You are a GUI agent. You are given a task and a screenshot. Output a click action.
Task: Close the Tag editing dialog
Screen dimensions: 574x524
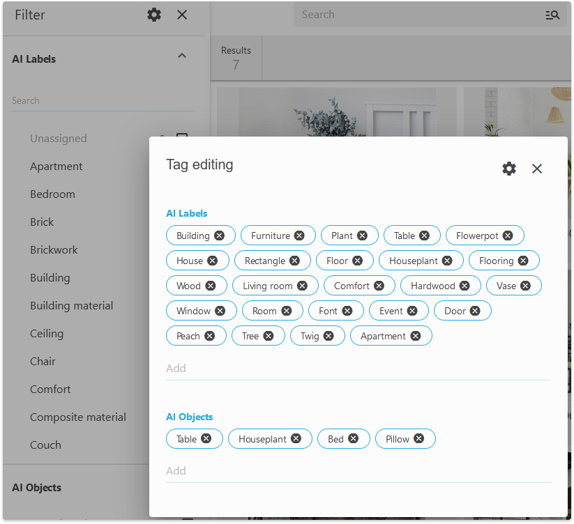point(537,169)
